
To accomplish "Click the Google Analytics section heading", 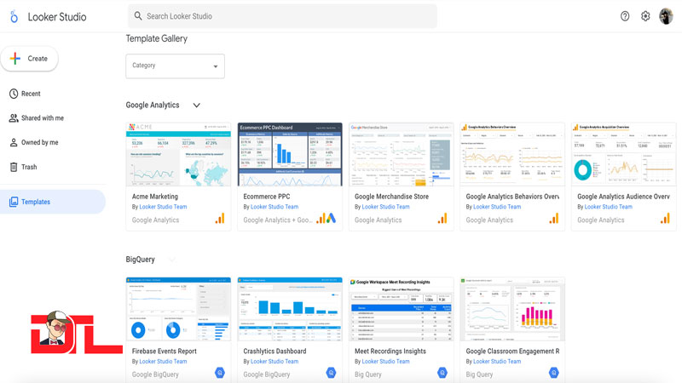I will (x=153, y=105).
